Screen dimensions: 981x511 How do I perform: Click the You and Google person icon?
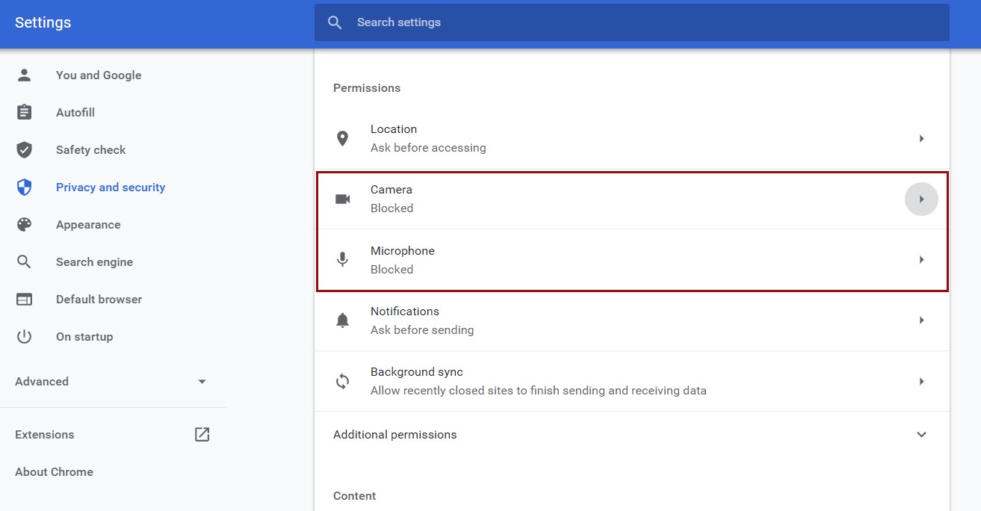25,75
